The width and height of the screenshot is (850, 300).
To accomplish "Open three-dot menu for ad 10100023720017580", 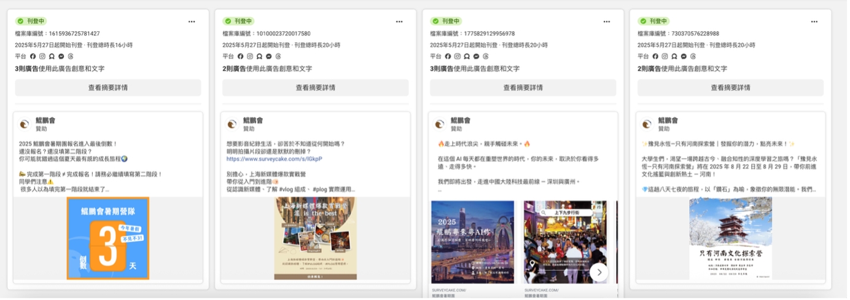I will (x=399, y=22).
